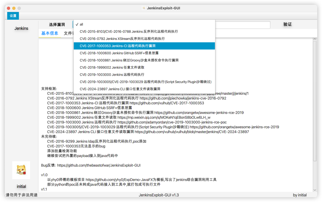Click the 继续尝试把外置的payload line
This screenshot has height=202, width=322.
click(83, 156)
